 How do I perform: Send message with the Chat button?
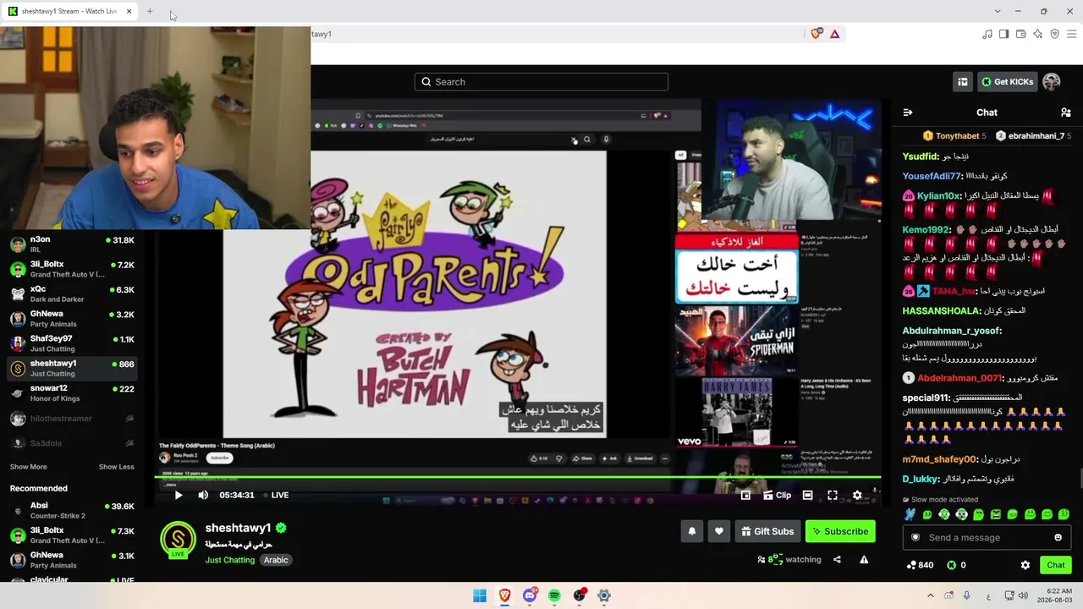click(x=1056, y=565)
